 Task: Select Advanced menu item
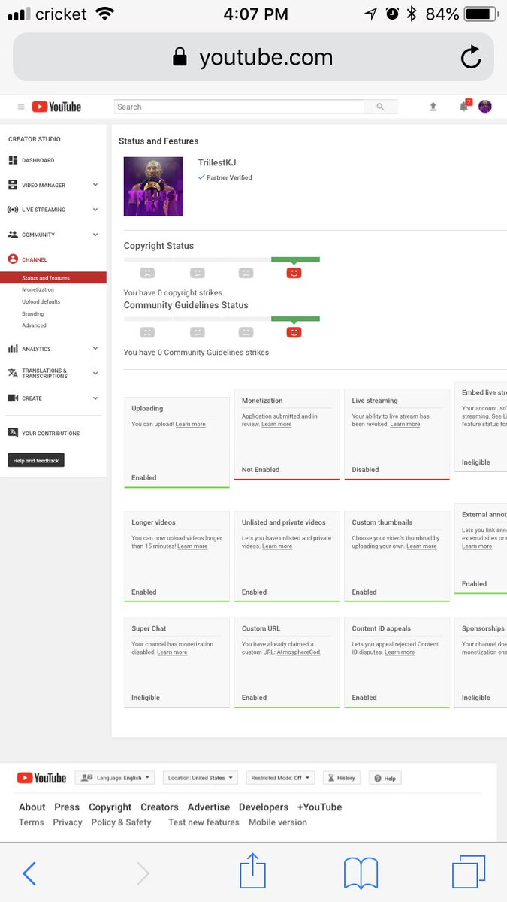click(34, 325)
